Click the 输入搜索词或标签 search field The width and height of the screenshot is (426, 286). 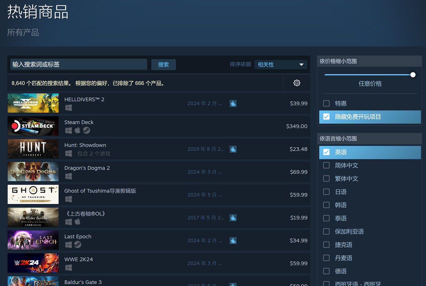(78, 64)
